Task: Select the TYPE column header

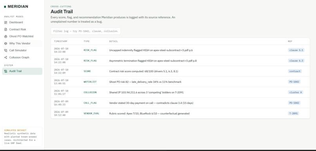Action: pos(87,41)
